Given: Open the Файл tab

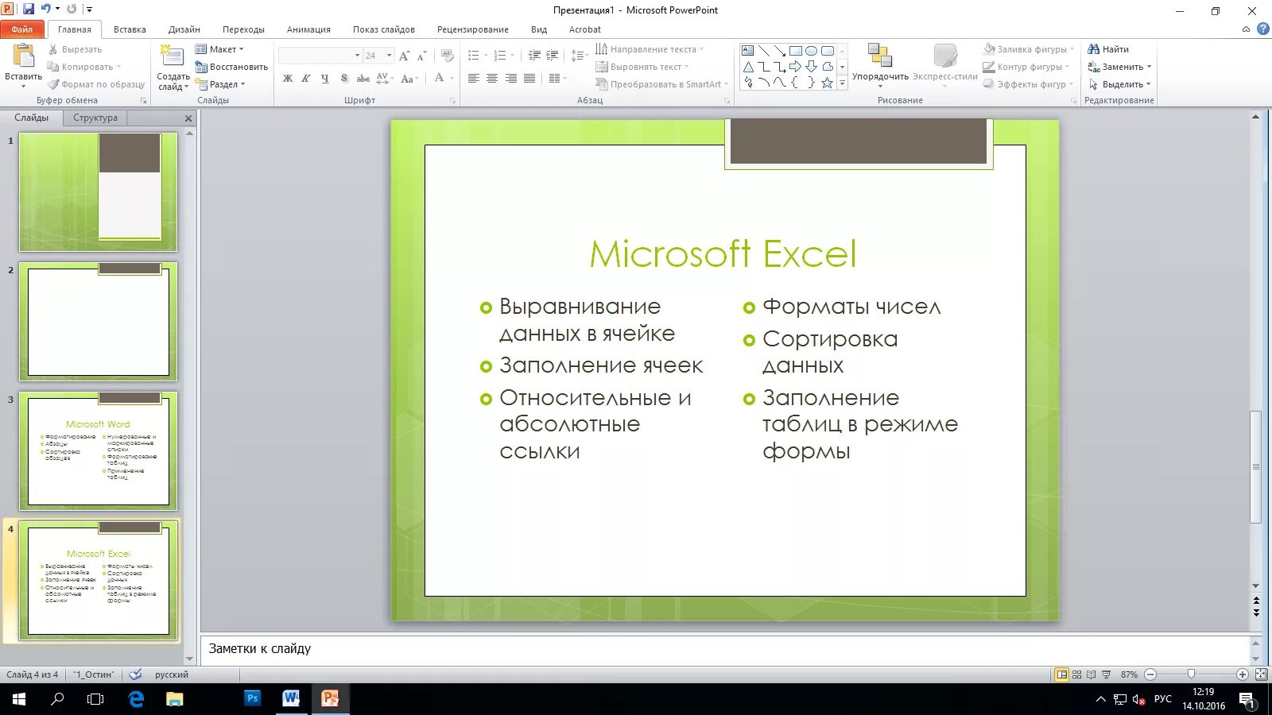Looking at the screenshot, I should click(x=22, y=29).
